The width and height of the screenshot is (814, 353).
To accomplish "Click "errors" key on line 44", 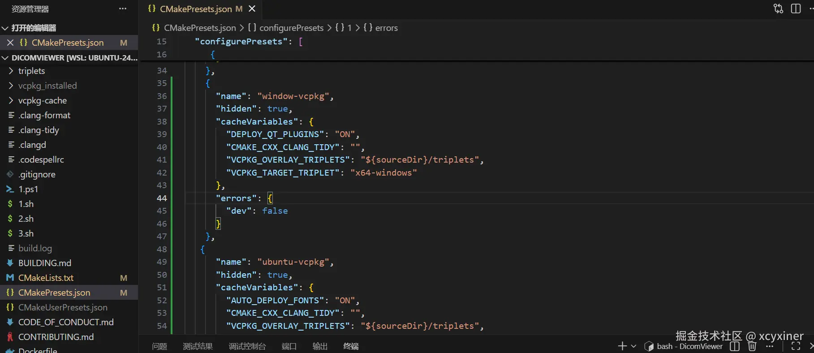I will click(x=236, y=198).
